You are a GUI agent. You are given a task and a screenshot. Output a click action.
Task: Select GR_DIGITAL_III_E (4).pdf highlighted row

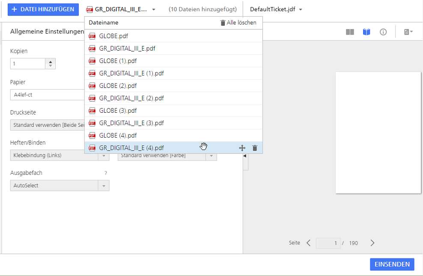click(x=173, y=148)
